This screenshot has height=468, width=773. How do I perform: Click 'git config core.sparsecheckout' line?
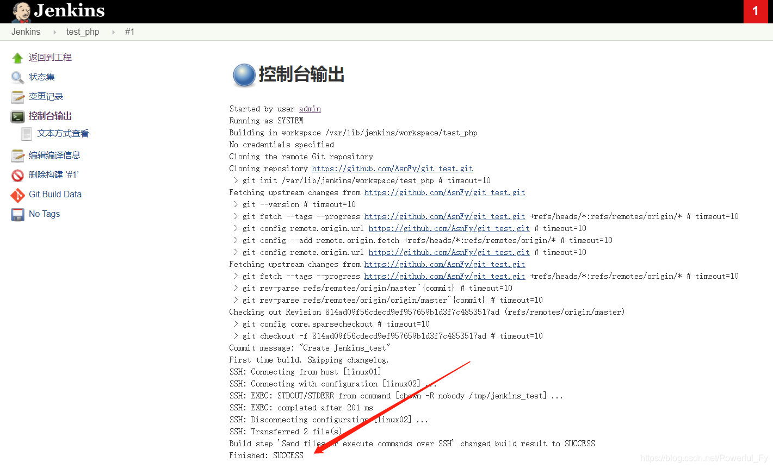click(332, 324)
